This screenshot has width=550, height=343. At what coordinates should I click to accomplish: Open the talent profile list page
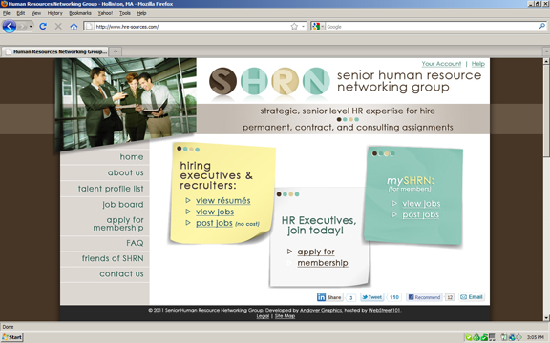tap(111, 189)
